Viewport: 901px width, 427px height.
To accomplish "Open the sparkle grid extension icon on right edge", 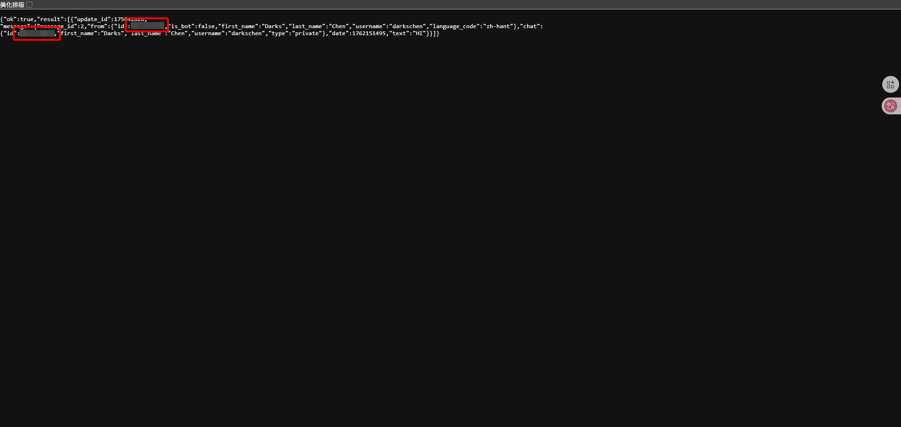I will coord(891,84).
